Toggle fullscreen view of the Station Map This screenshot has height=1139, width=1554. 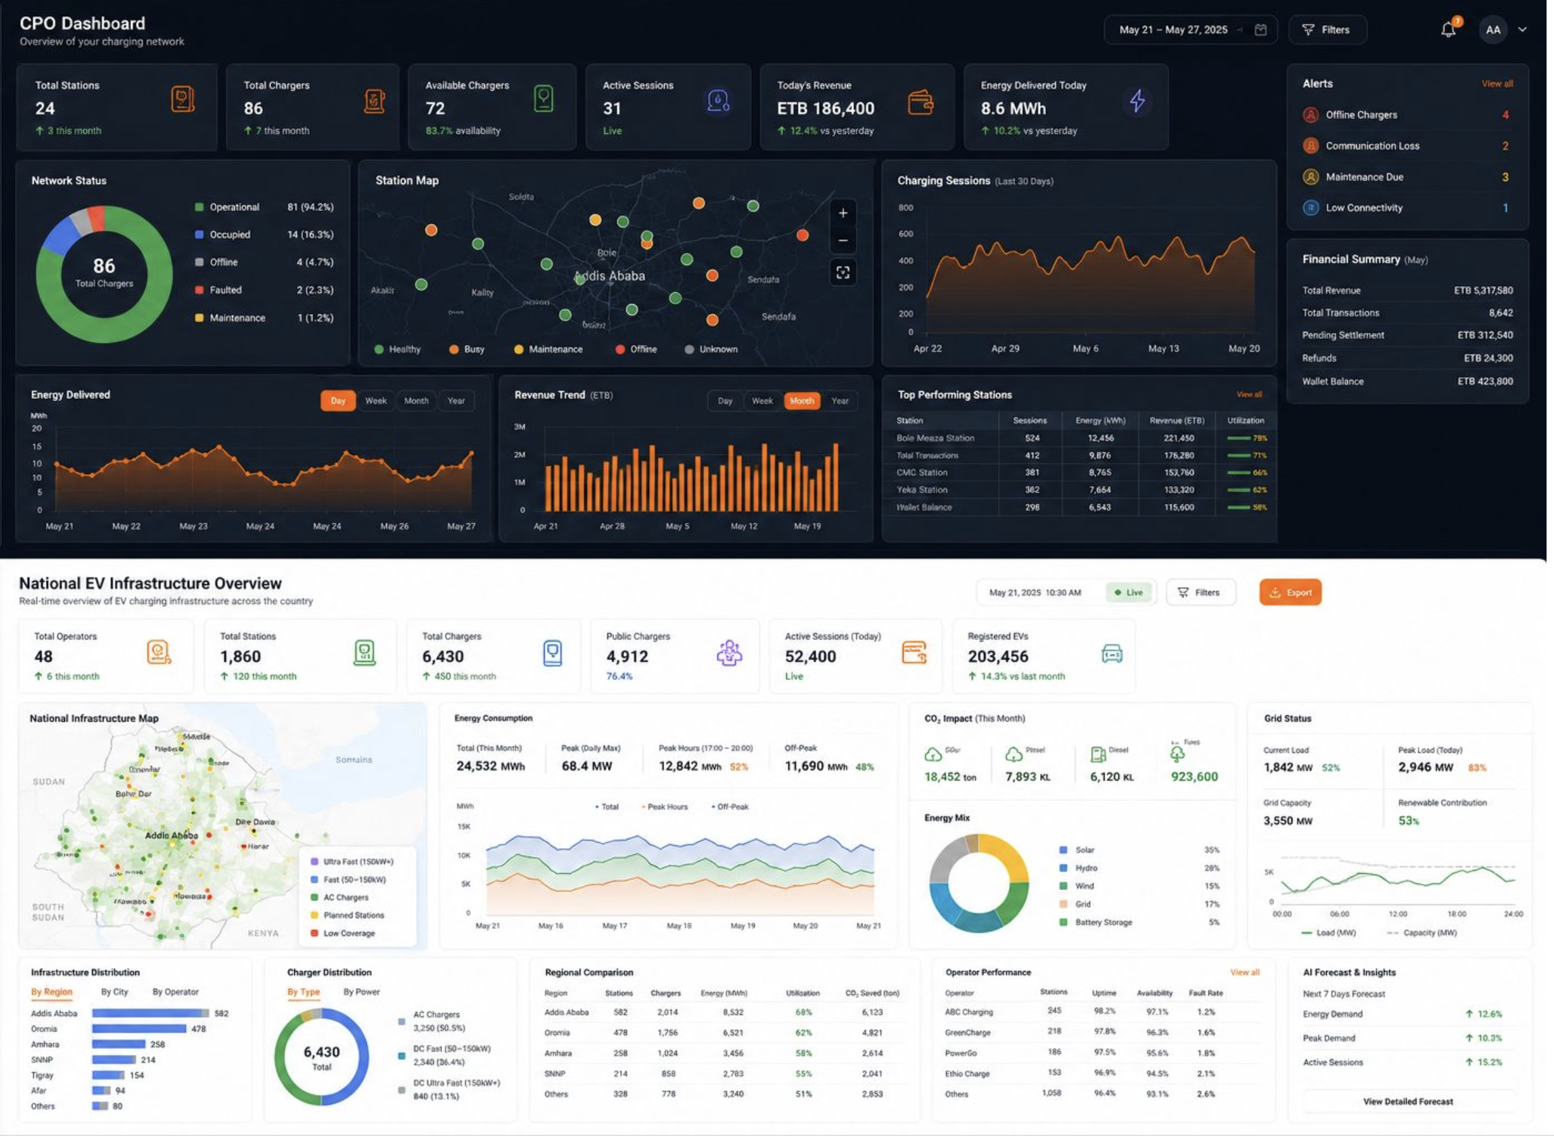[x=843, y=273]
